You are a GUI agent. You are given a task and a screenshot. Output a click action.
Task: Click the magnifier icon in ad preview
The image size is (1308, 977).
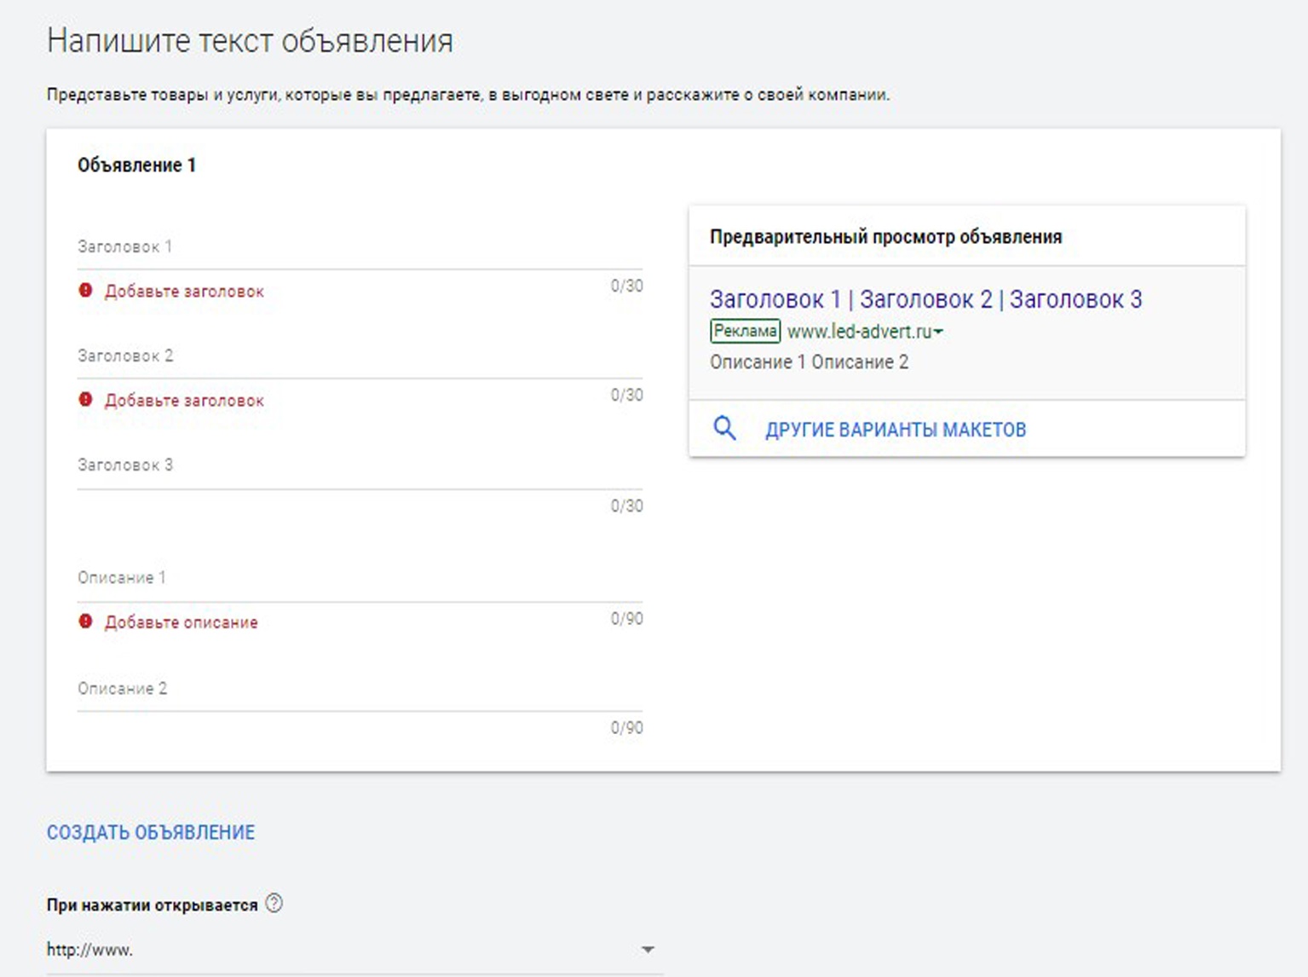pyautogui.click(x=724, y=428)
